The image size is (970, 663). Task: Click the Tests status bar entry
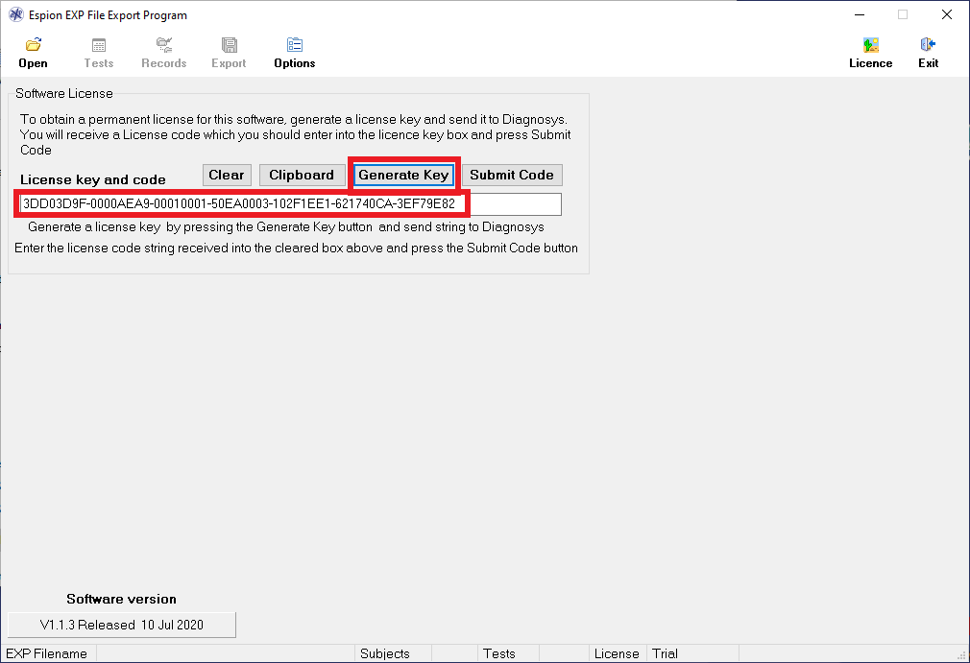[498, 653]
